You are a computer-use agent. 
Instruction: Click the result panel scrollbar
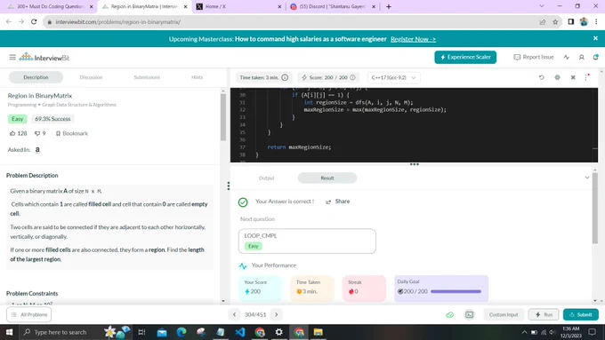point(594,208)
